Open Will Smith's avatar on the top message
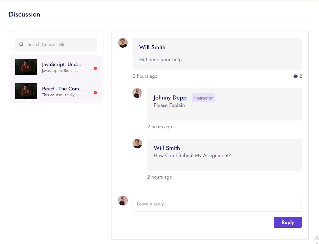 pyautogui.click(x=123, y=43)
